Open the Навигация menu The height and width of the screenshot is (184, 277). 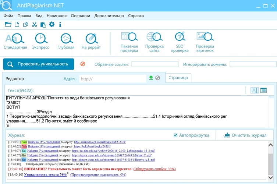57,16
